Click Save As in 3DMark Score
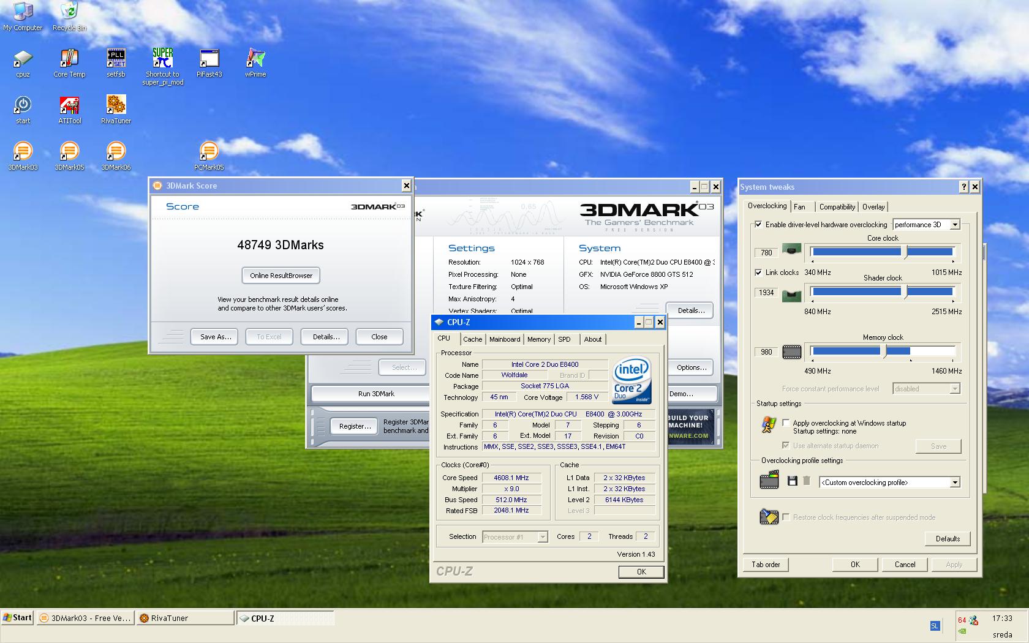The height and width of the screenshot is (643, 1029). click(216, 337)
